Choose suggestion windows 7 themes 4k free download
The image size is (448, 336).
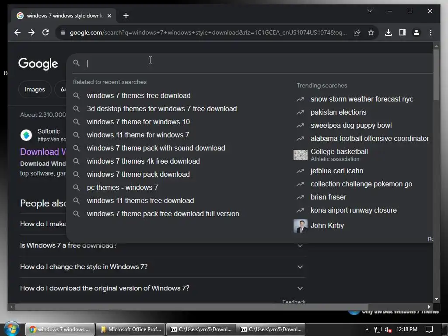[143, 161]
